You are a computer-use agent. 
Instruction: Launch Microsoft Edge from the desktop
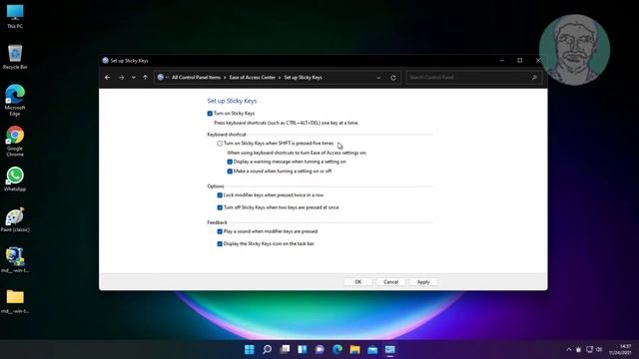click(x=15, y=100)
